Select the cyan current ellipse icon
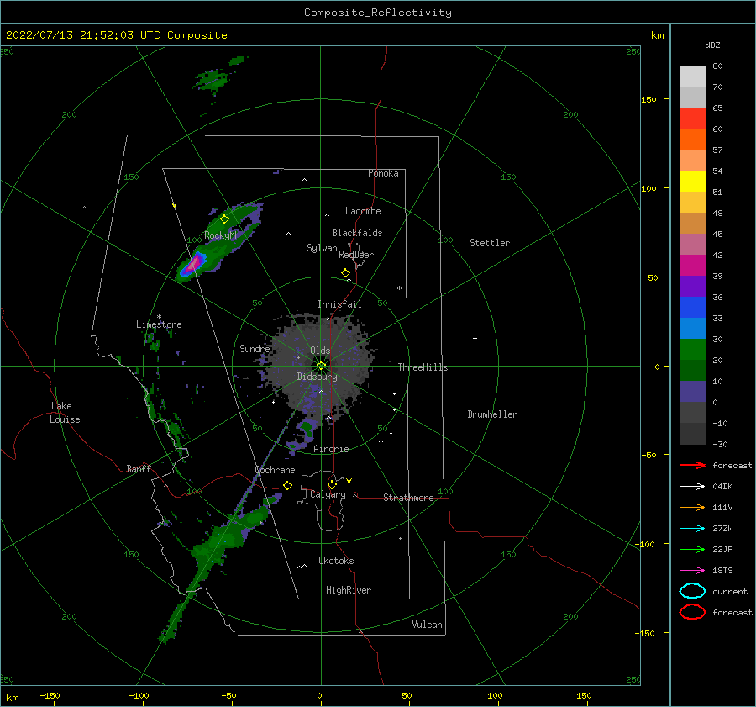 click(x=692, y=591)
